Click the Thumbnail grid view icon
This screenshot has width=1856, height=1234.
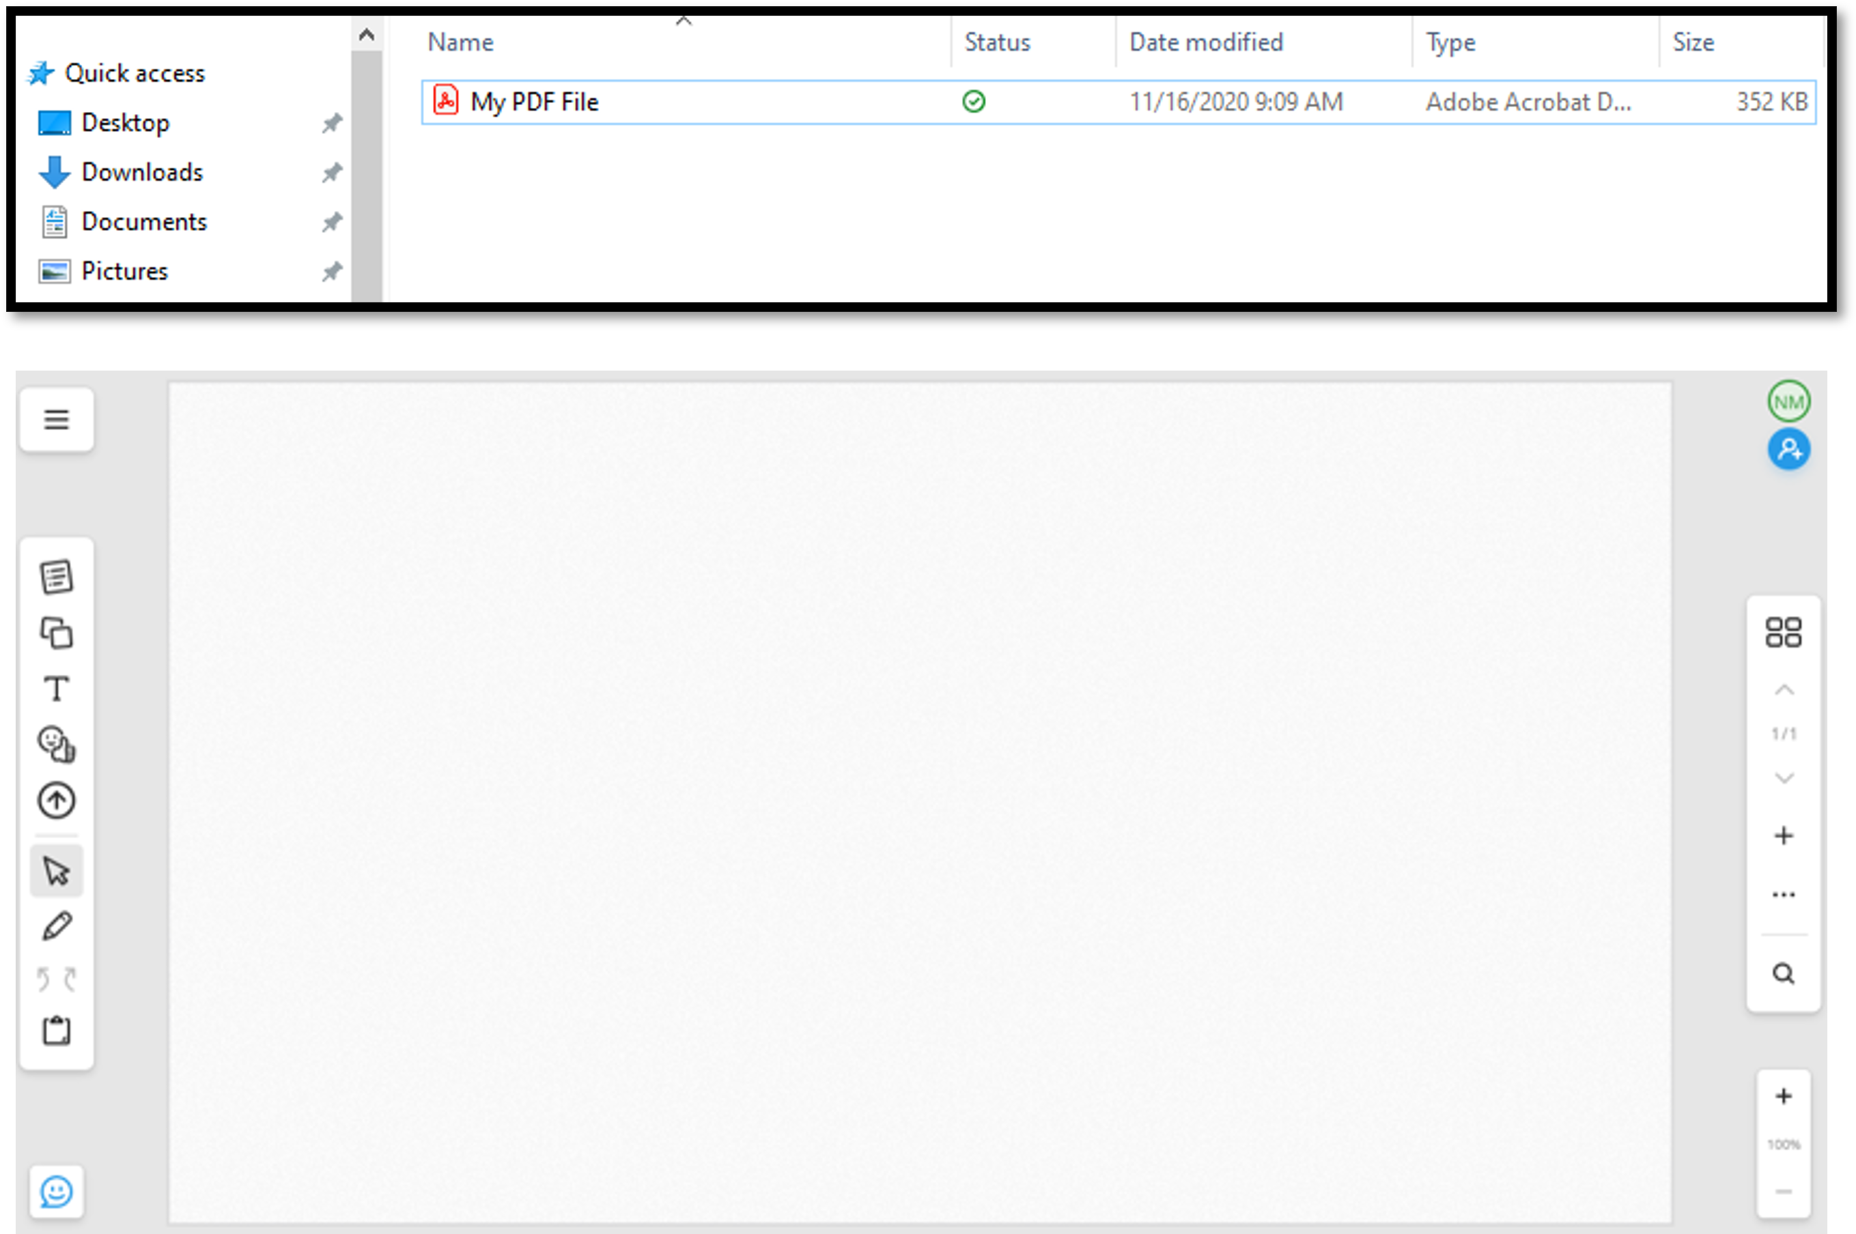coord(1783,632)
